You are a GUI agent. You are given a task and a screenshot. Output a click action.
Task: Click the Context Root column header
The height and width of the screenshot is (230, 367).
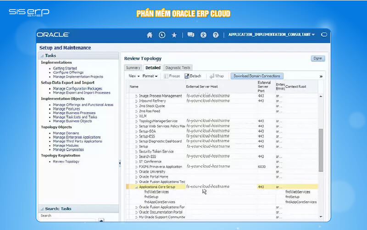click(295, 87)
